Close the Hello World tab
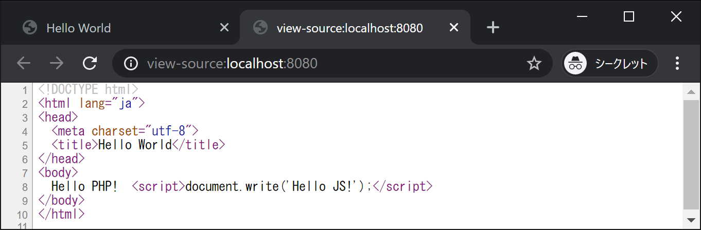Viewport: 701px width, 230px height. [x=224, y=28]
